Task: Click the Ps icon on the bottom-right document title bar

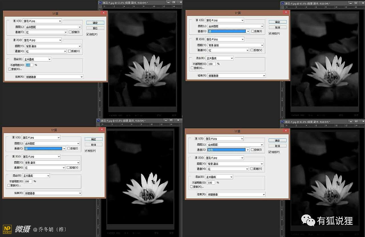Action: tap(283, 122)
